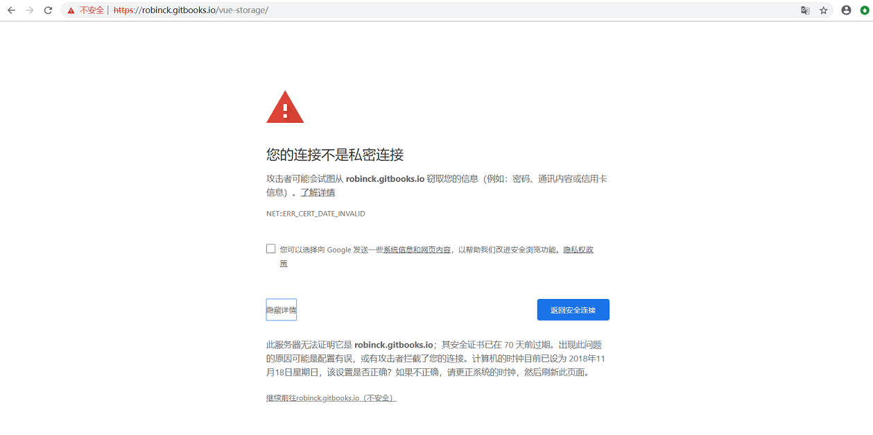This screenshot has width=873, height=435.
Task: Click the 您的连接不是私密连接 heading
Action: pos(335,155)
